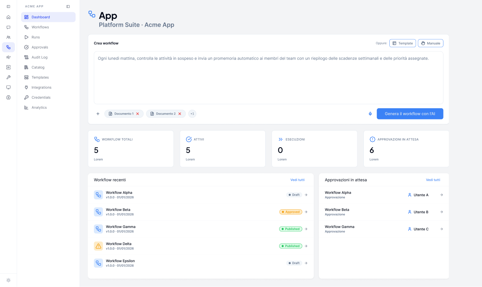
Task: Open Workflows in the sidebar
Action: click(48, 27)
